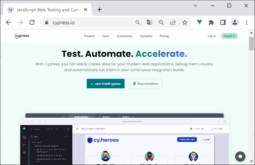
Task: Open Chrome three-dot menu
Action: coord(247,22)
